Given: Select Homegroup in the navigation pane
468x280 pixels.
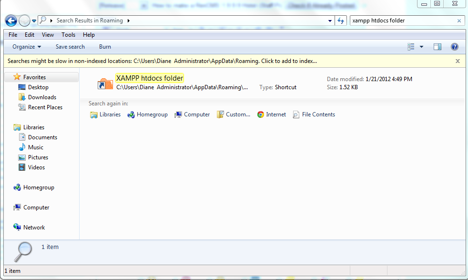Looking at the screenshot, I should [39, 187].
